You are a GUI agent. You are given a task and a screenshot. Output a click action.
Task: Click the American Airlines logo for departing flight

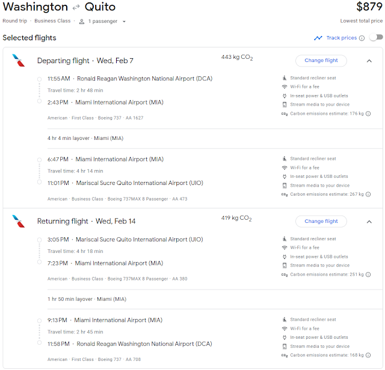click(19, 61)
